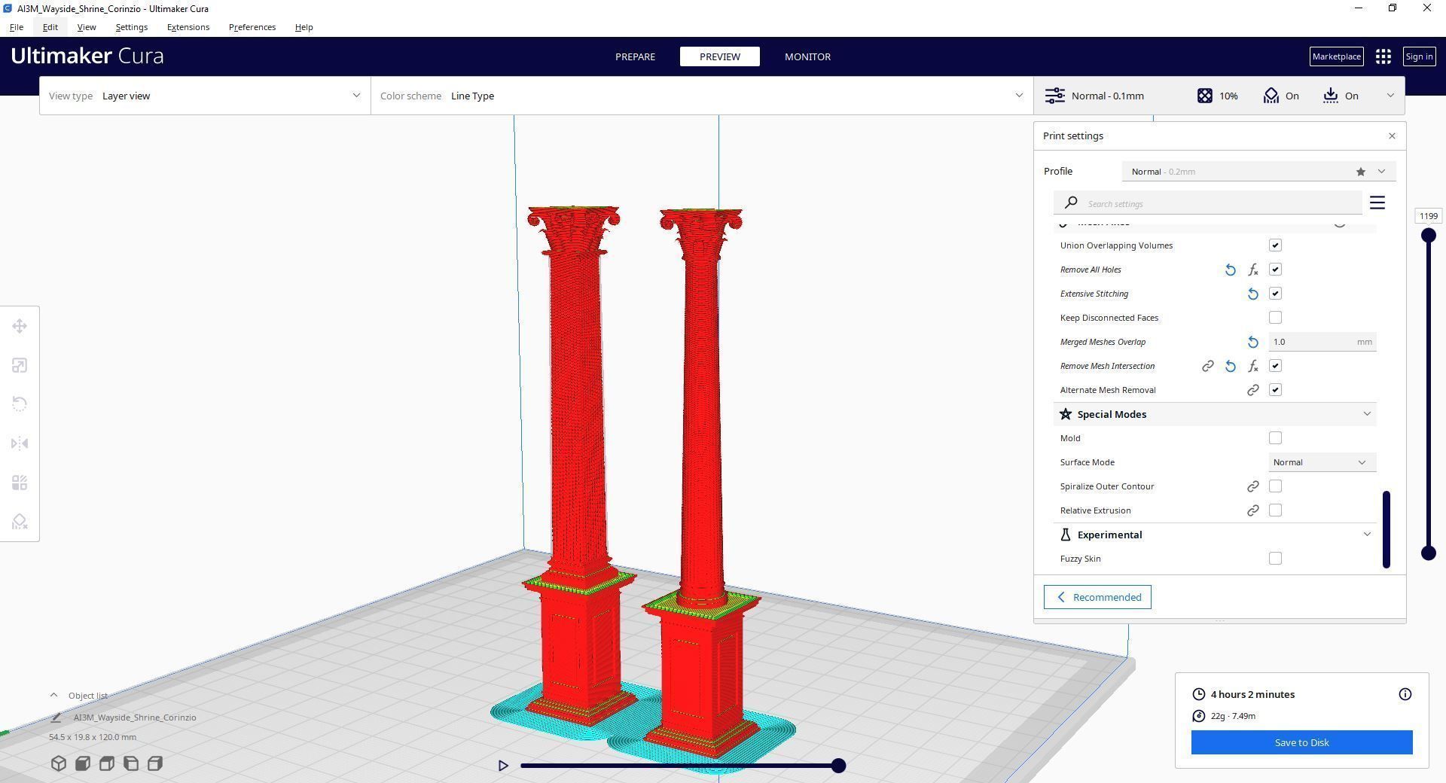
Task: Open the Profile dropdown
Action: tap(1258, 172)
